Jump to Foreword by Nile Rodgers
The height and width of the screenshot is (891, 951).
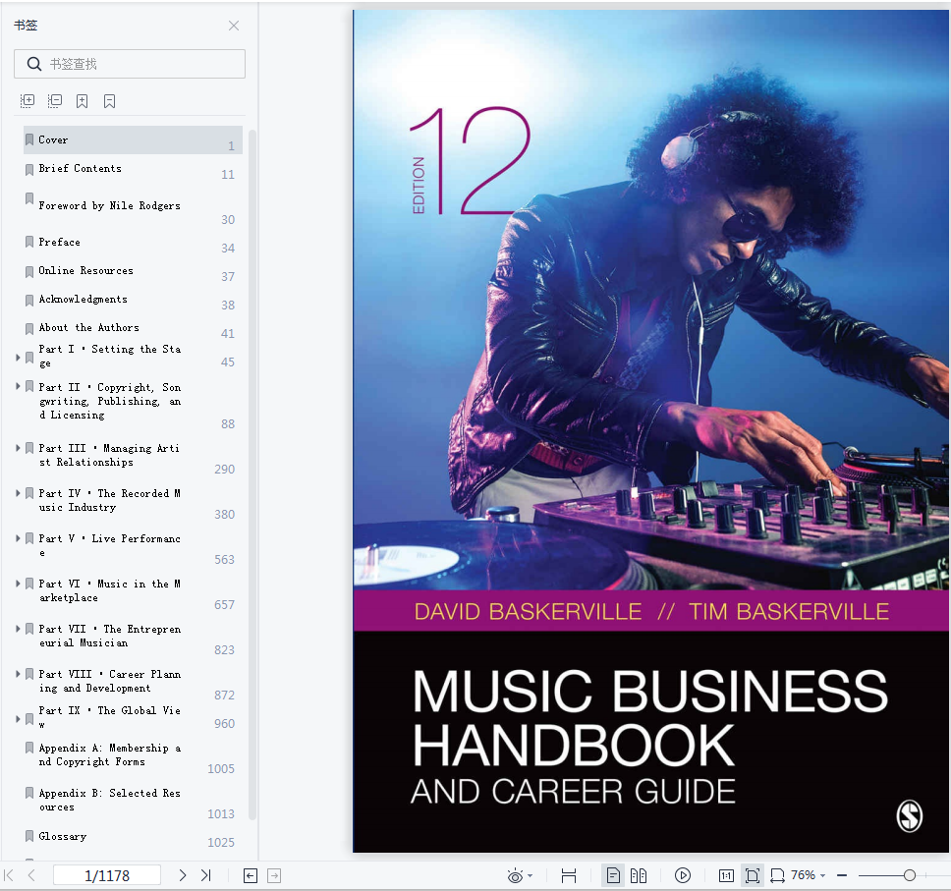click(x=109, y=205)
